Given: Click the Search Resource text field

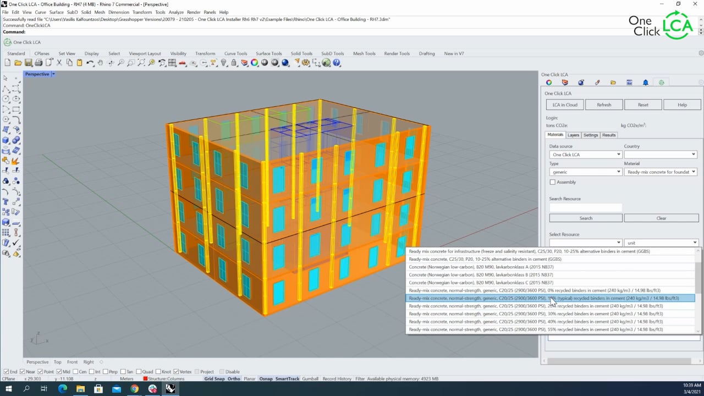Looking at the screenshot, I should (586, 207).
